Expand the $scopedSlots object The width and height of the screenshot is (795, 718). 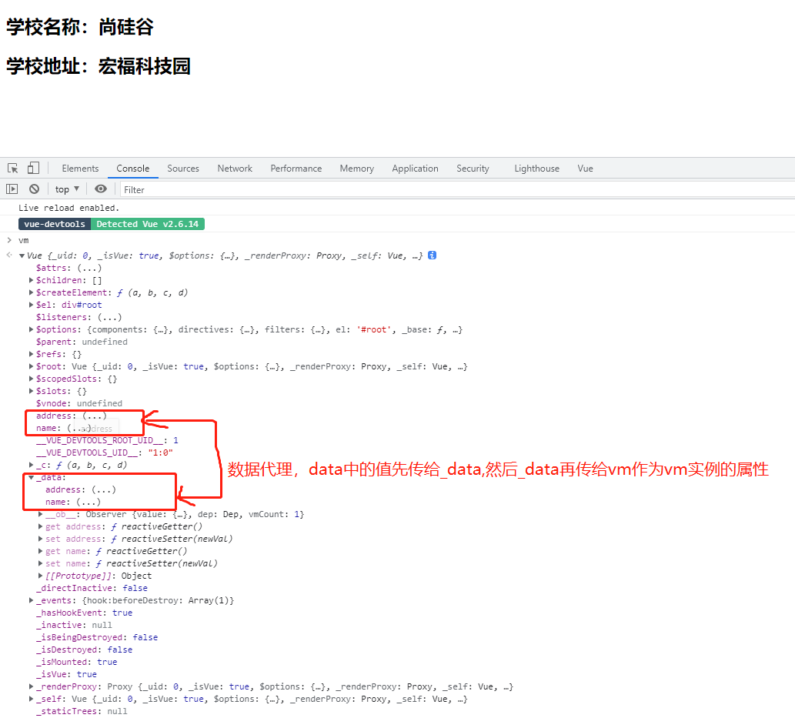[x=31, y=379]
